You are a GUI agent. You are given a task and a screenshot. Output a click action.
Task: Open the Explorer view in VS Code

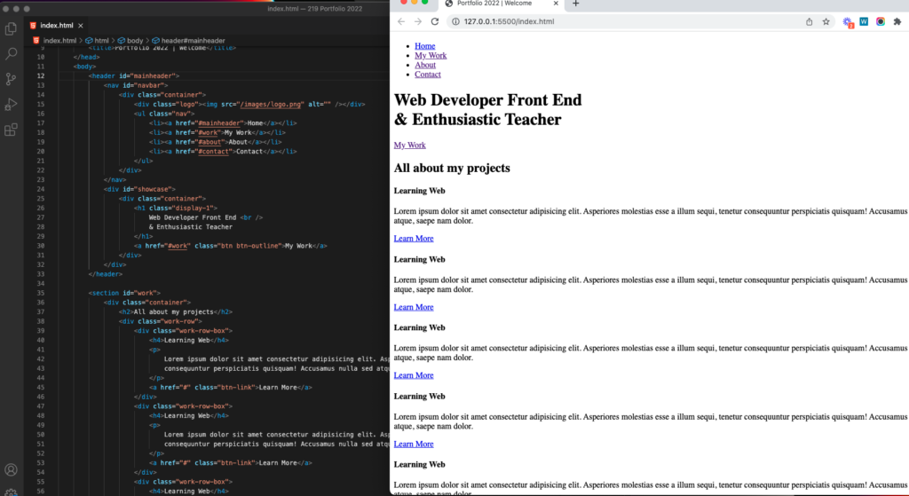click(11, 28)
